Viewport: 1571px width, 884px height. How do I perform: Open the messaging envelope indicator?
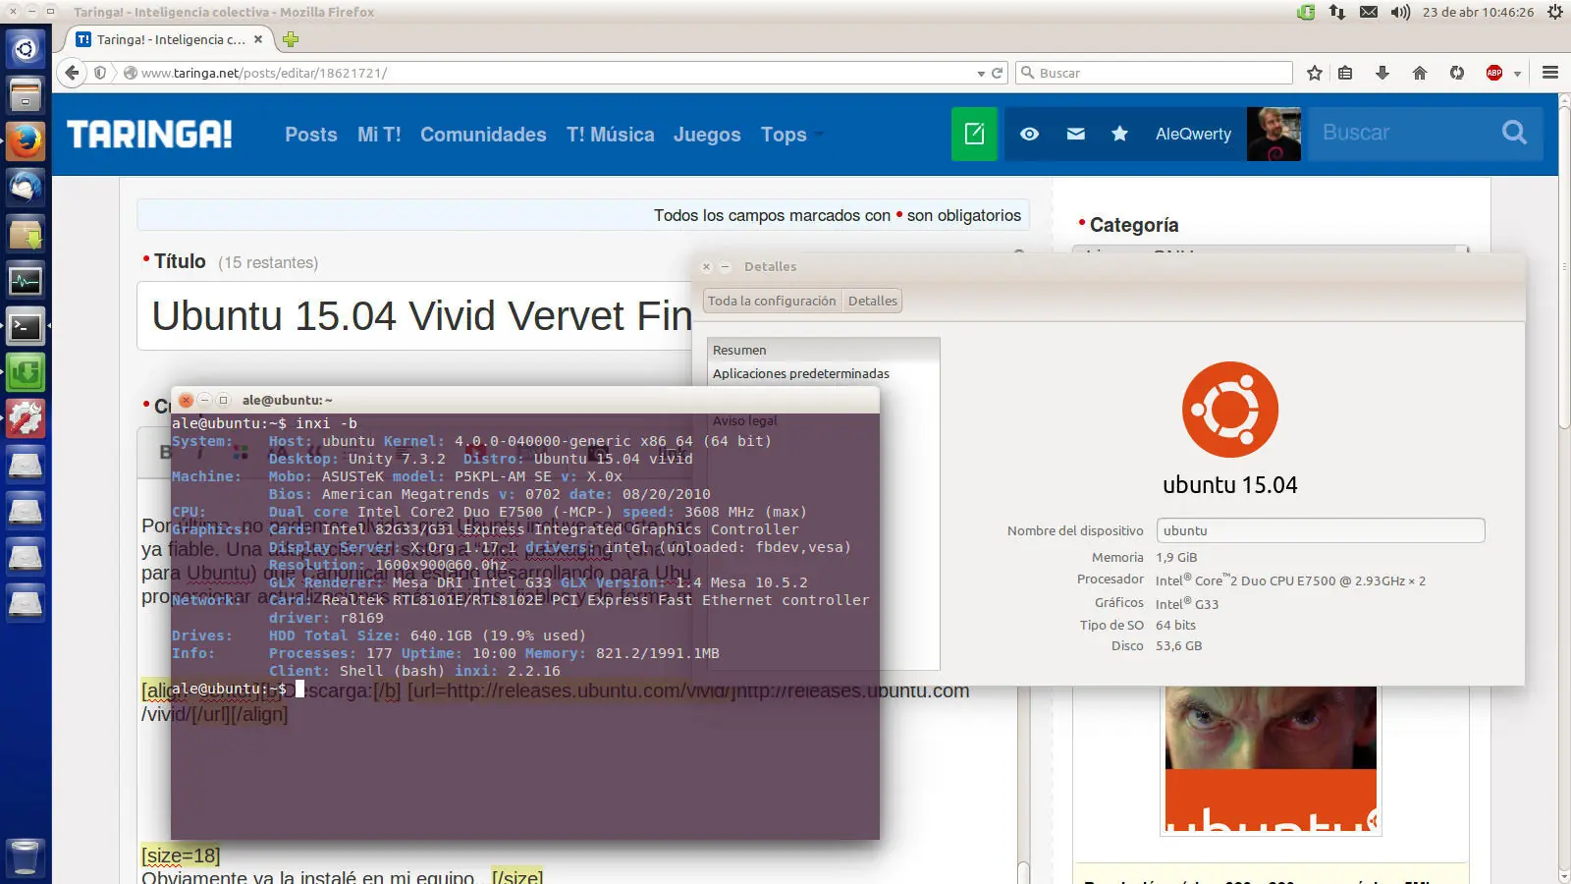click(x=1369, y=12)
